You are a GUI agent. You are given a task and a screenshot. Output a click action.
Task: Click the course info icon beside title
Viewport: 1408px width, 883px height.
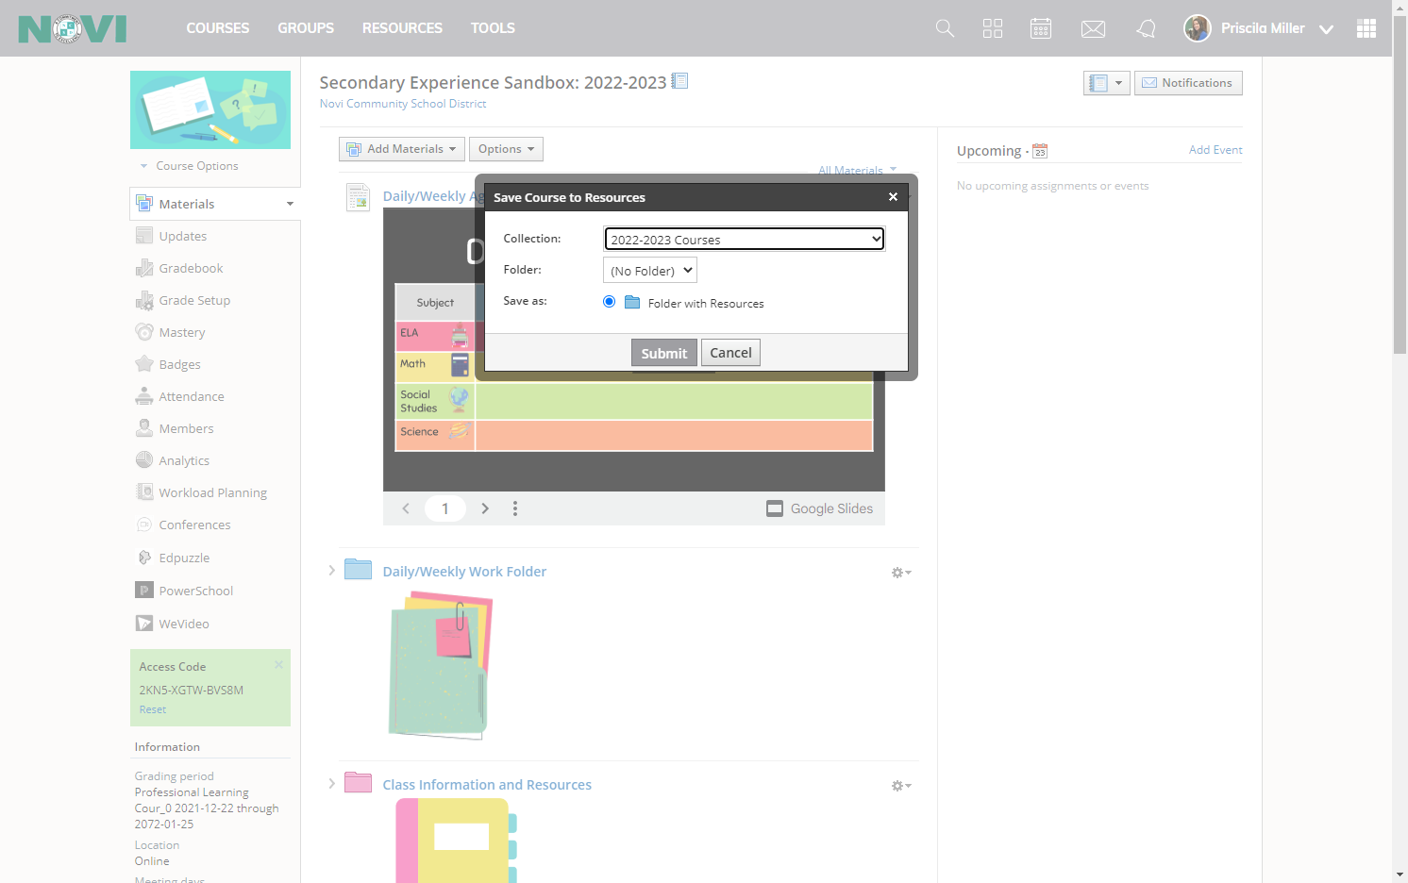pyautogui.click(x=679, y=81)
